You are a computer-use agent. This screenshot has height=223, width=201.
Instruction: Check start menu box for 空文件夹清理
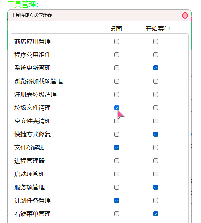click(x=156, y=121)
